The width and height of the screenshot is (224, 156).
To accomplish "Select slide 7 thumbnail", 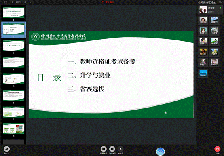I will coord(14,112).
